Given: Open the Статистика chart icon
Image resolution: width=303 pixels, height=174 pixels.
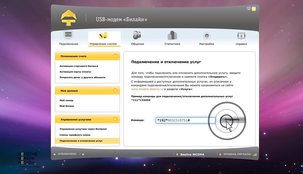Looking at the screenshot, I should click(x=172, y=36).
